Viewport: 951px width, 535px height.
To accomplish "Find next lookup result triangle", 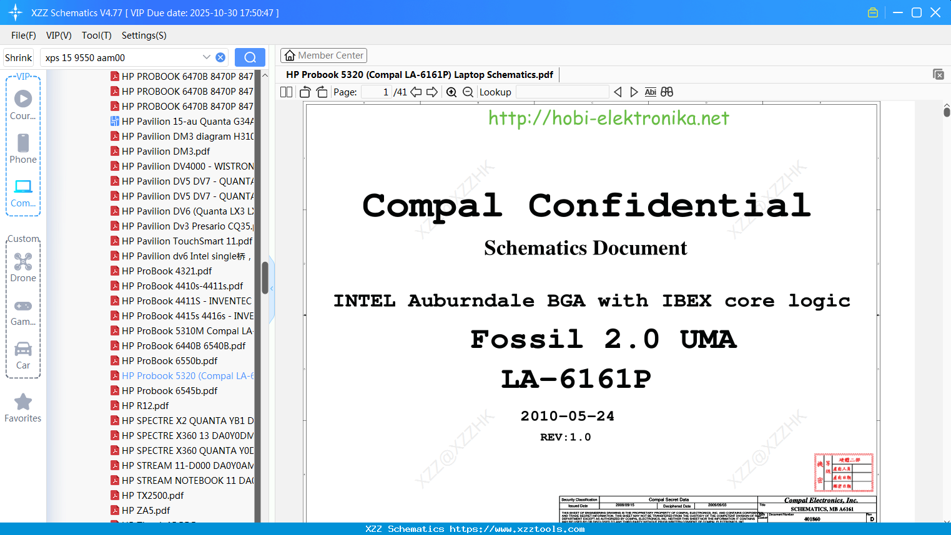I will click(x=634, y=92).
